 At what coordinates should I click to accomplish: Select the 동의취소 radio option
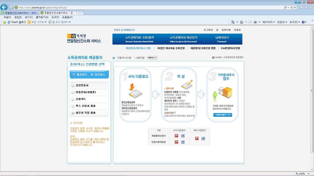92,75
